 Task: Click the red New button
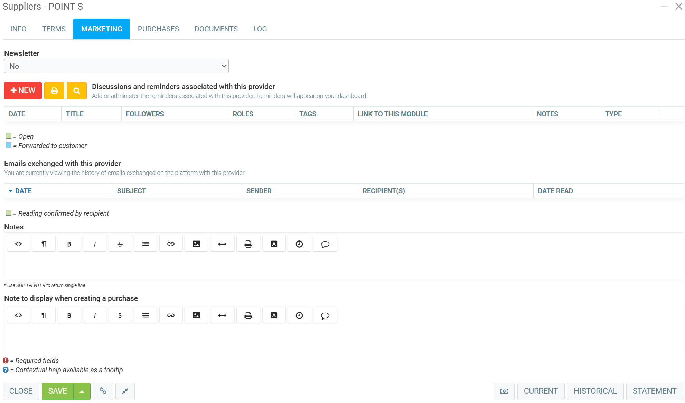click(x=23, y=91)
